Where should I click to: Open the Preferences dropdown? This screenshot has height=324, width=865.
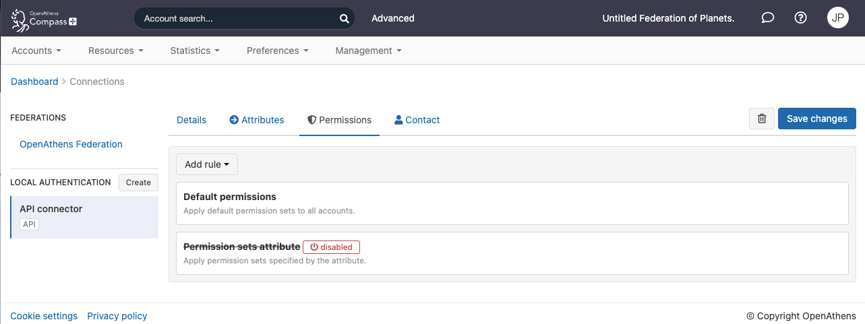point(277,51)
